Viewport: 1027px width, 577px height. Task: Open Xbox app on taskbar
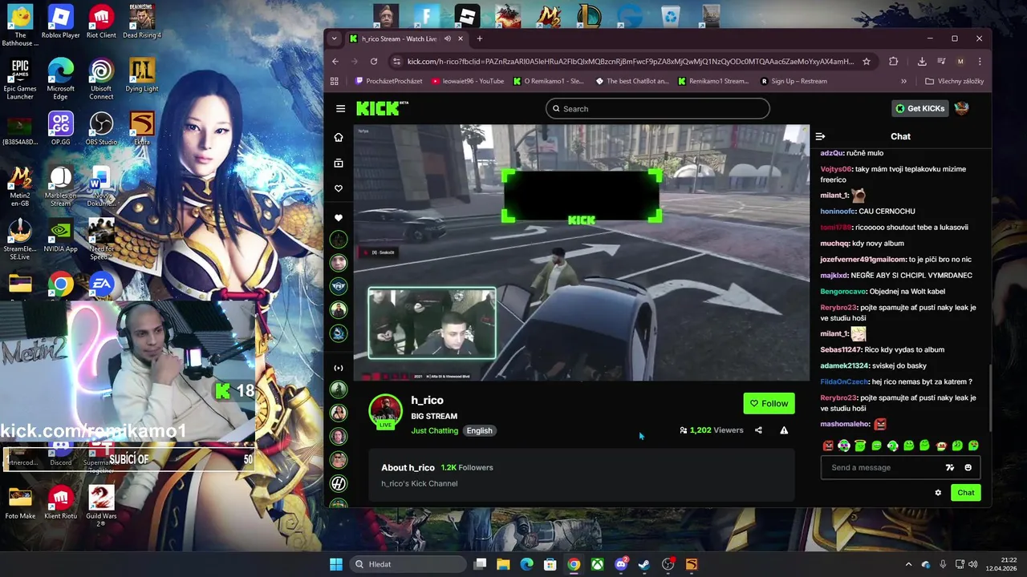click(x=598, y=564)
